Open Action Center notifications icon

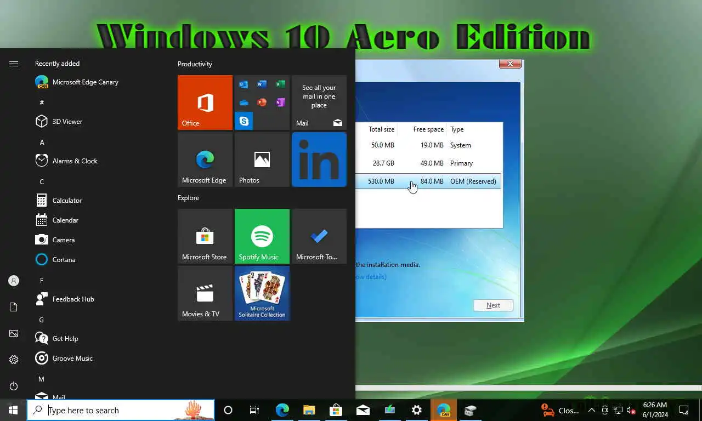pos(684,410)
